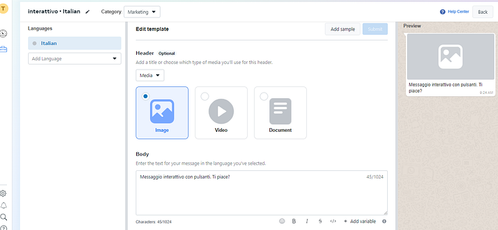Select the Document radio button
Screen dimensions: 498x230
(264, 96)
